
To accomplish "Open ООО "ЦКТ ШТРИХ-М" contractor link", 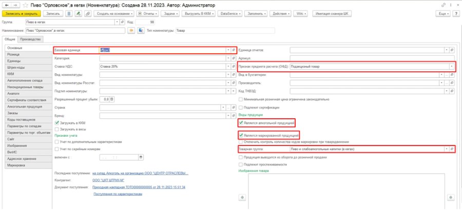I will point(107,180).
